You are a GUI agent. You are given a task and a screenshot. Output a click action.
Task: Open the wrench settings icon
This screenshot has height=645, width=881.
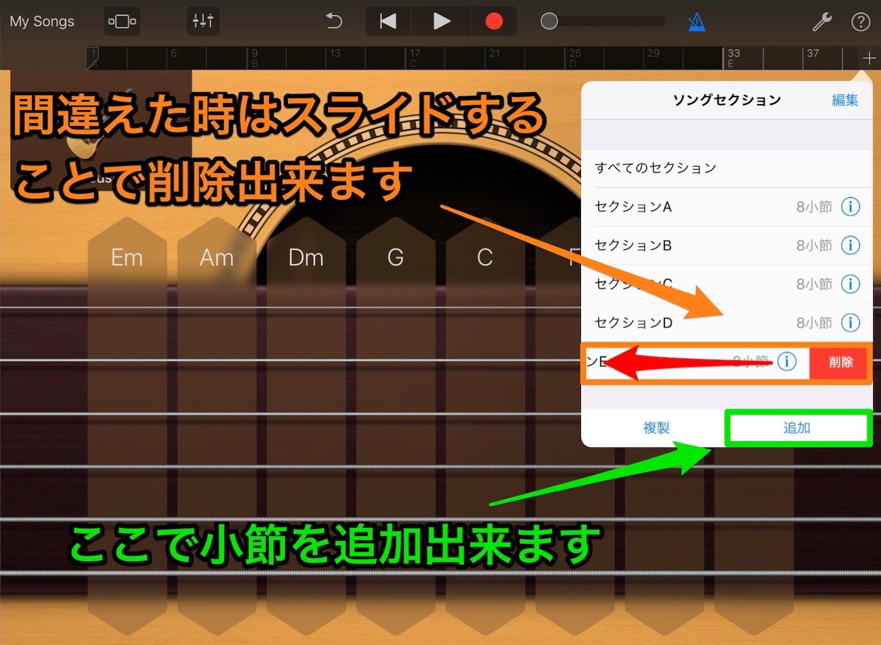tap(822, 22)
